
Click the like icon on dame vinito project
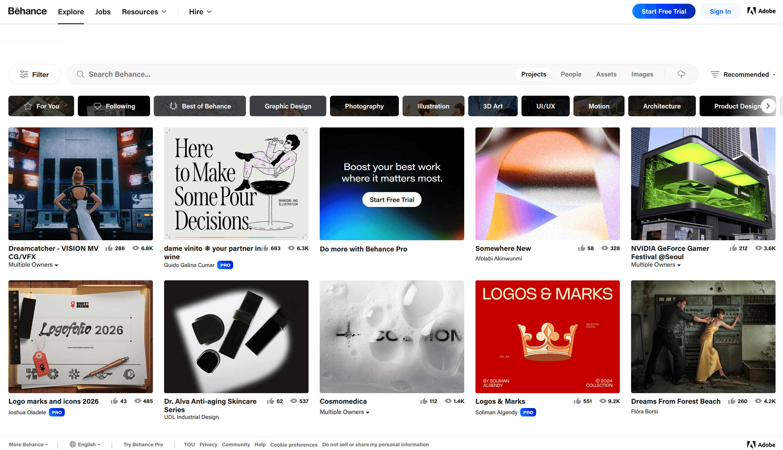[265, 248]
